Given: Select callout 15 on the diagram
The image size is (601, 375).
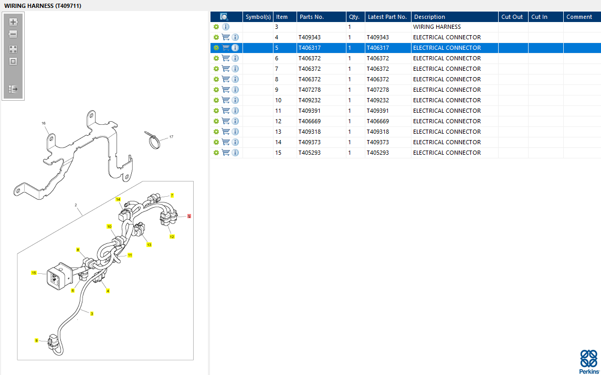Looking at the screenshot, I should (x=34, y=273).
